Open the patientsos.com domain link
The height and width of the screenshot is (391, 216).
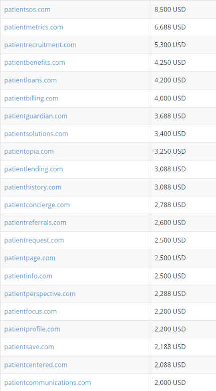28,10
